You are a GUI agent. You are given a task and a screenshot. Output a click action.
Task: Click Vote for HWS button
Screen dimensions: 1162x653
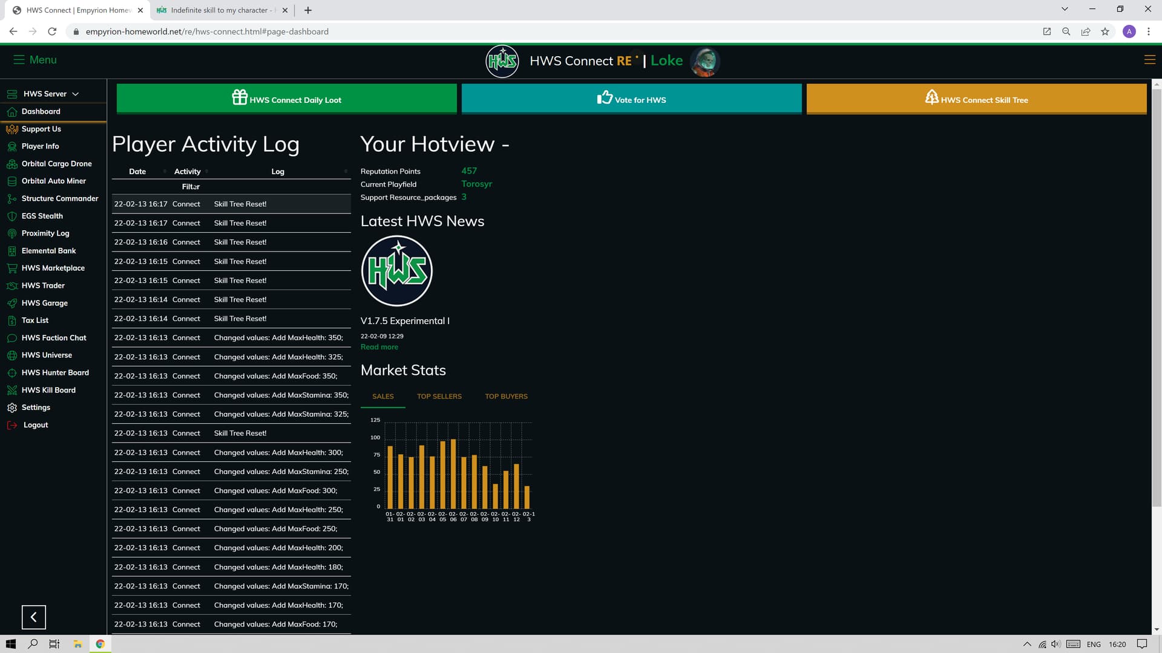631,99
